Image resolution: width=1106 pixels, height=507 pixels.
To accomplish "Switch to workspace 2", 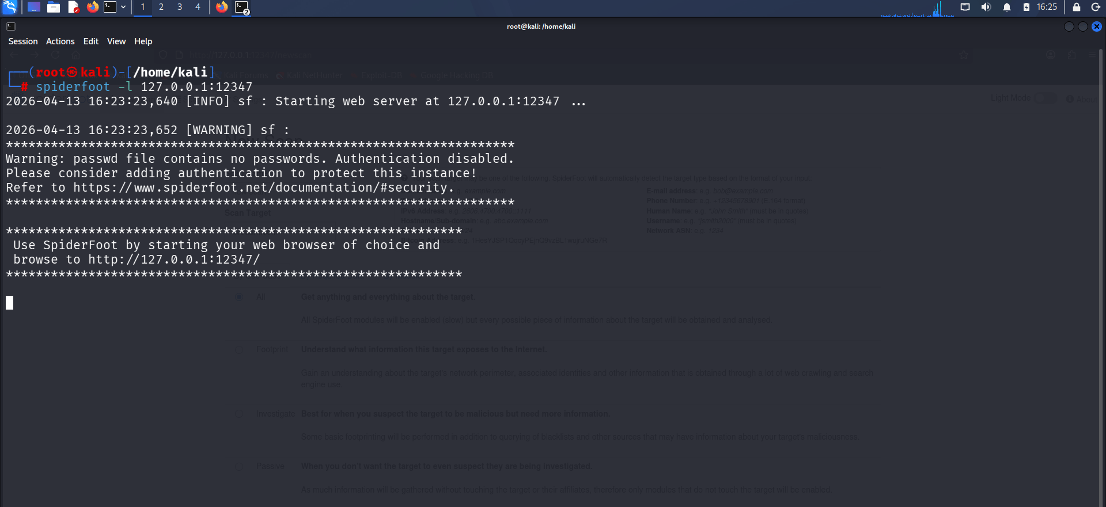I will coord(161,7).
